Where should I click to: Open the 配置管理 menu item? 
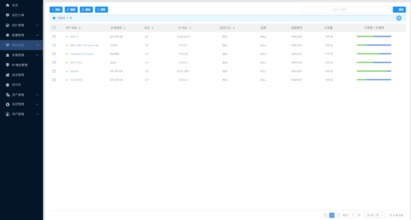pos(21,35)
